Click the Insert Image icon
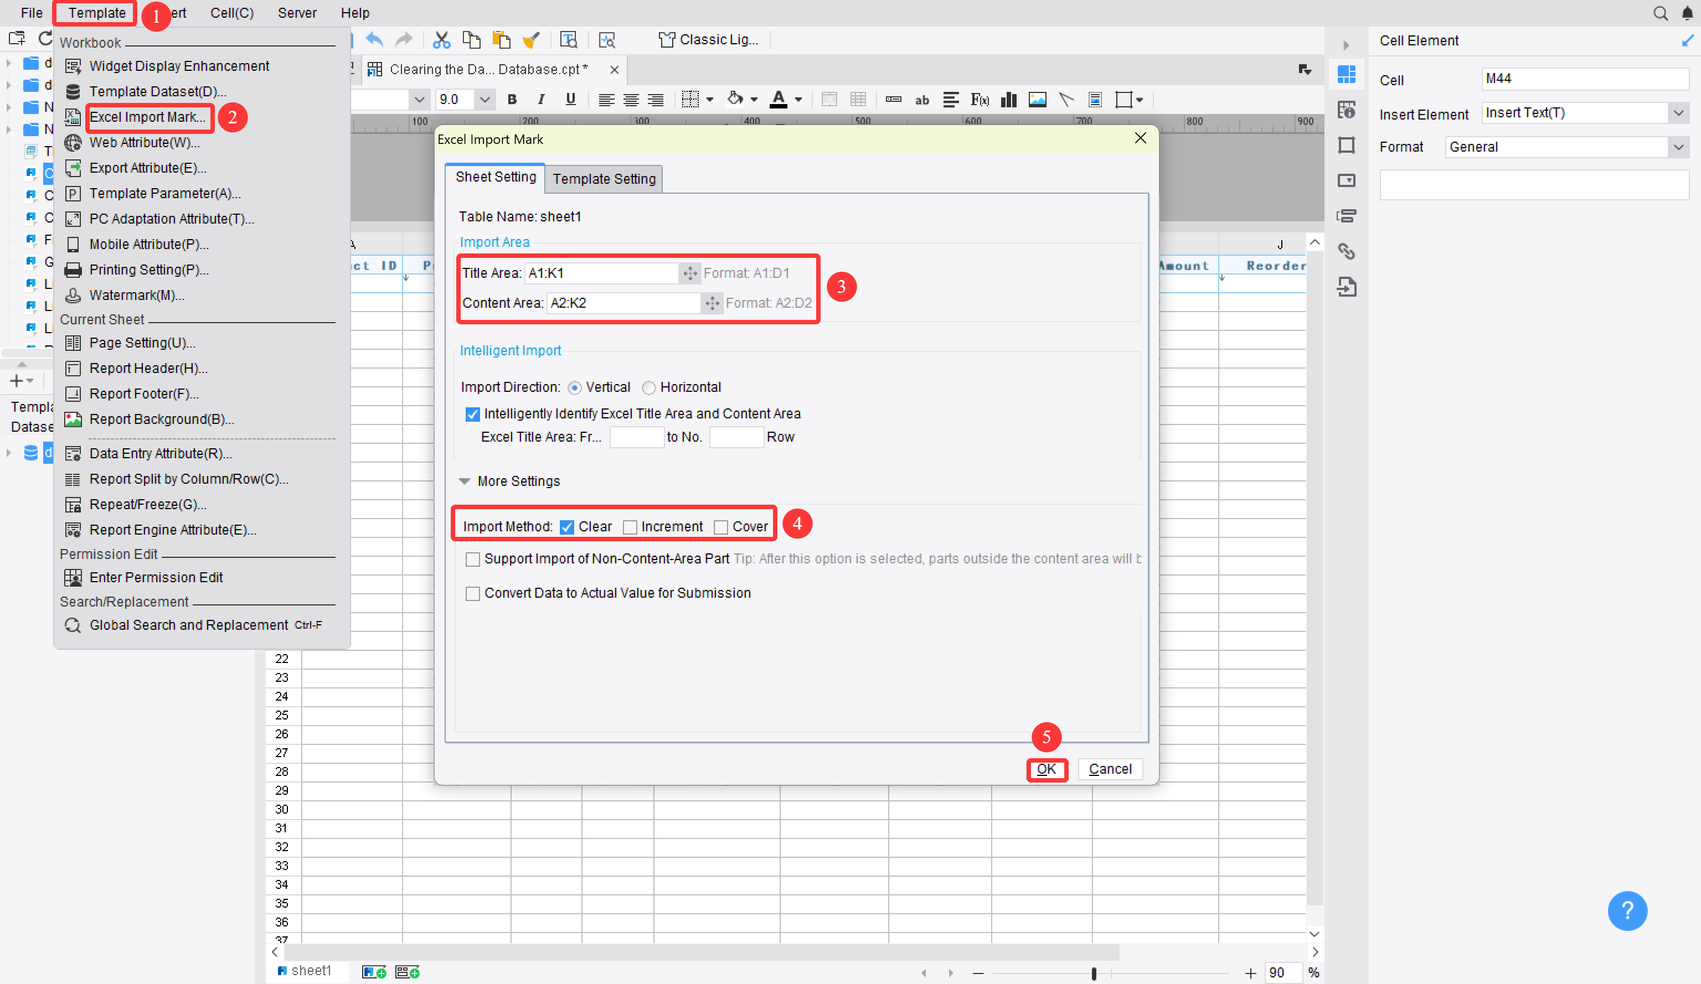The width and height of the screenshot is (1701, 984). coord(1037,100)
